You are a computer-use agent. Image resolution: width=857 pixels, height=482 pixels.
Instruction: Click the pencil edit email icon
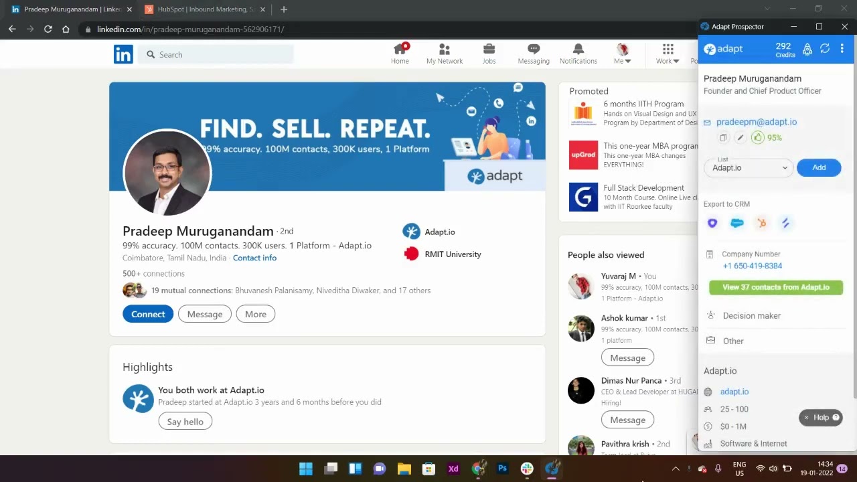[x=740, y=137]
